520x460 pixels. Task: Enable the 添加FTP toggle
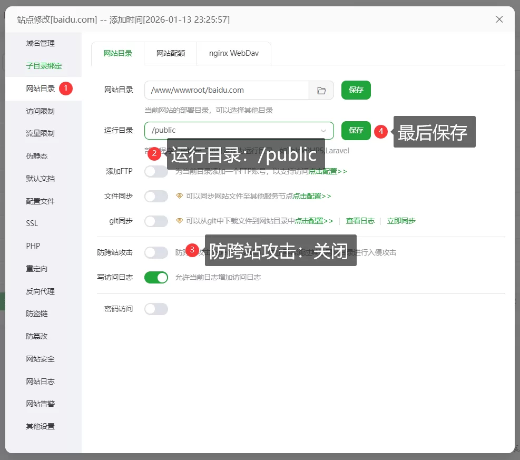tap(156, 171)
